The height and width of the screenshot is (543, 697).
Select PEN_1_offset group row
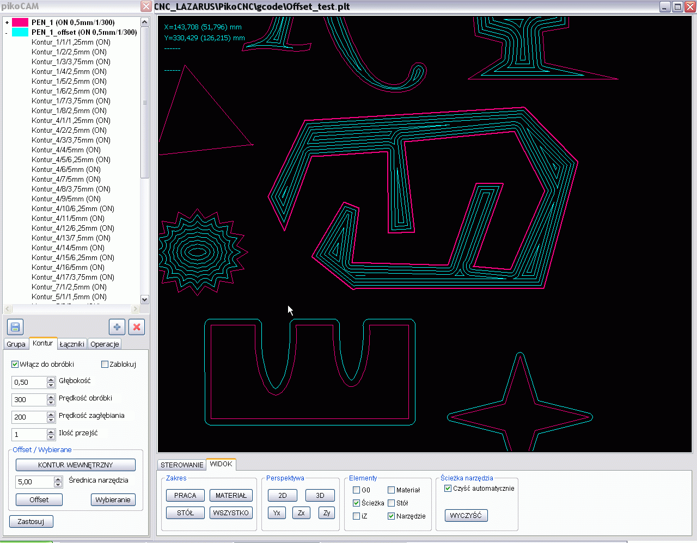84,32
